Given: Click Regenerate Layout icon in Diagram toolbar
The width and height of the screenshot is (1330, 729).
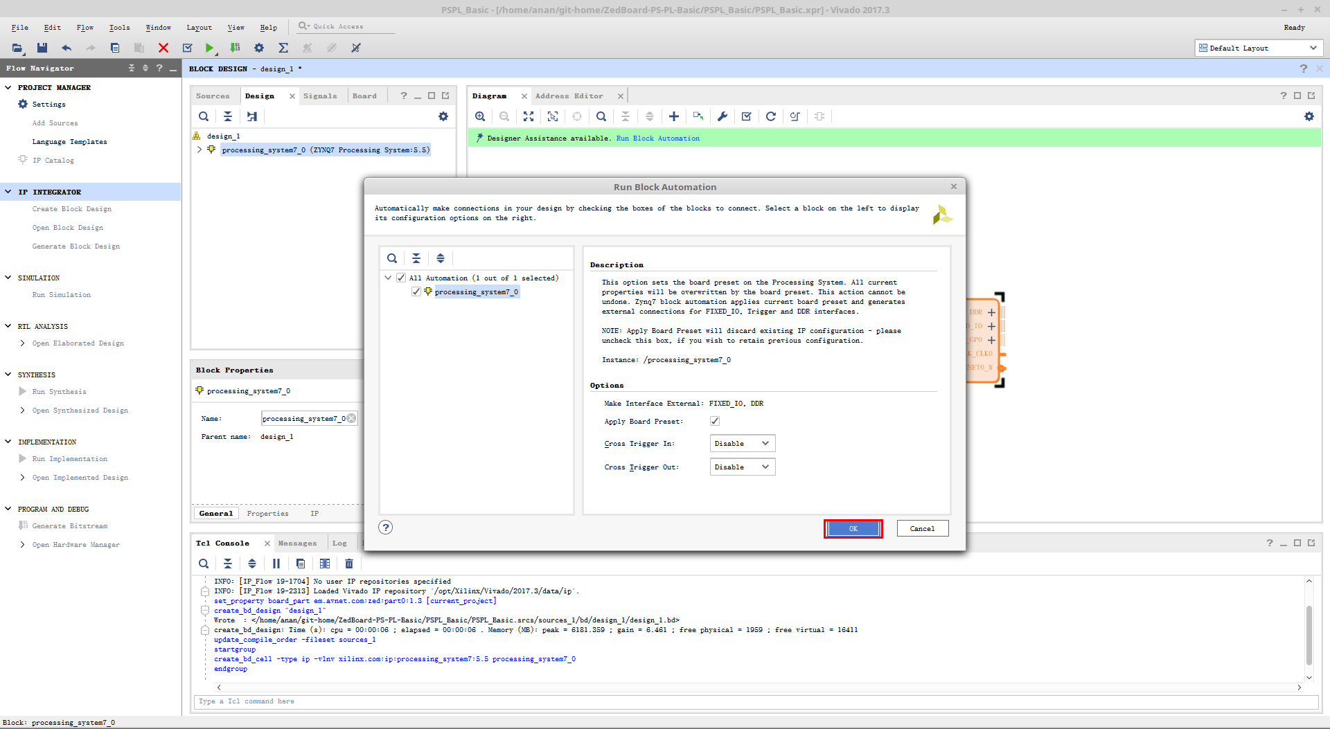Looking at the screenshot, I should (x=771, y=116).
